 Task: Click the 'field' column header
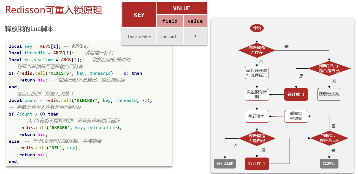(x=170, y=21)
